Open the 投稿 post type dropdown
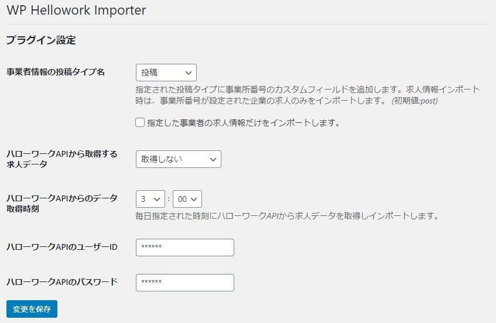The height and width of the screenshot is (323, 496). point(166,73)
